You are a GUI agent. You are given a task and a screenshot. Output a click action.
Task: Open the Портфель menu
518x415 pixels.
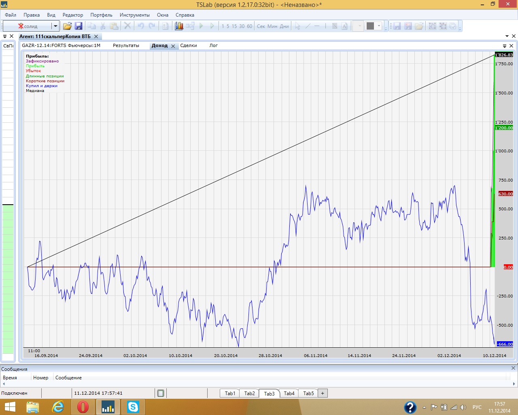(101, 15)
